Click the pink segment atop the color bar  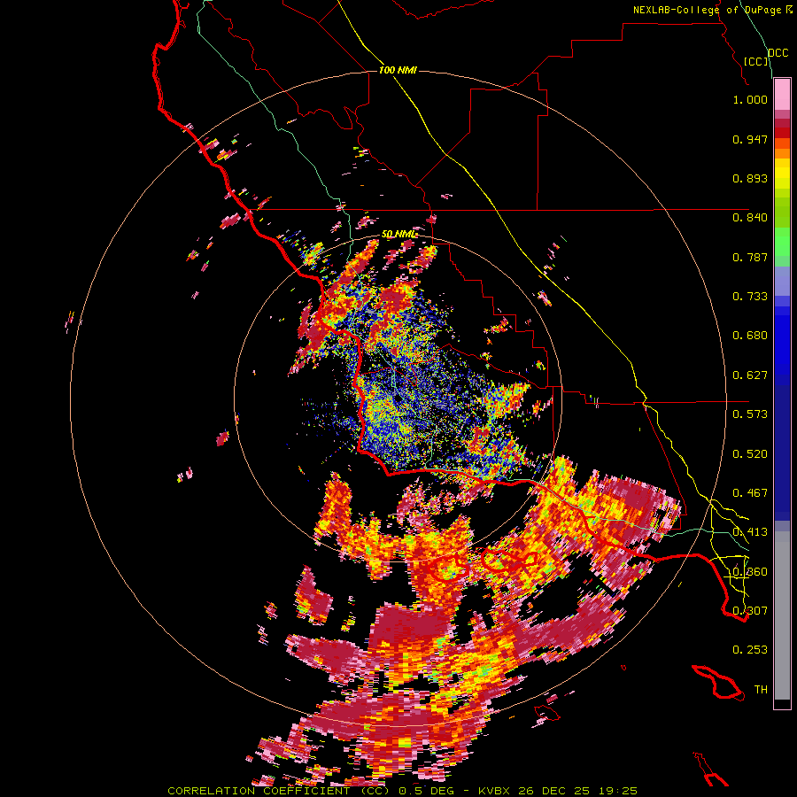point(782,95)
